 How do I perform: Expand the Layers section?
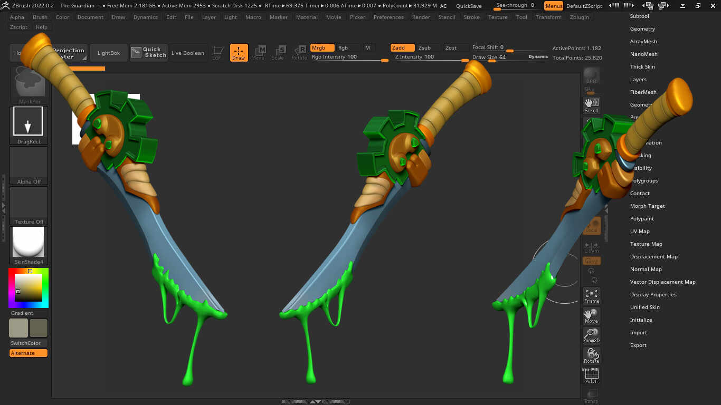point(638,80)
